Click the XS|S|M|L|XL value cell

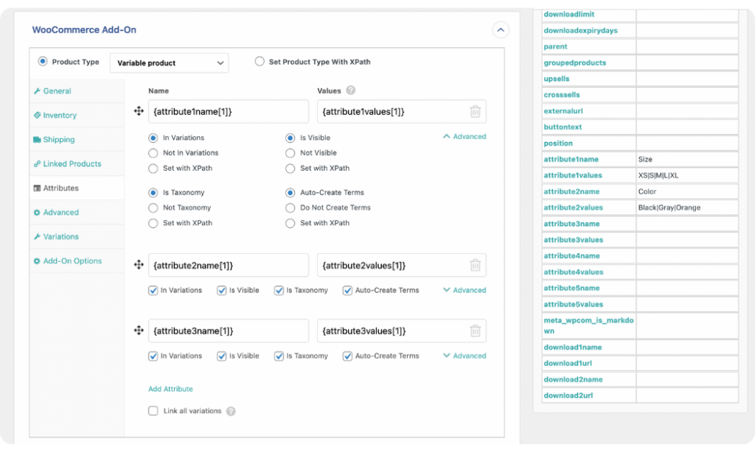(687, 175)
